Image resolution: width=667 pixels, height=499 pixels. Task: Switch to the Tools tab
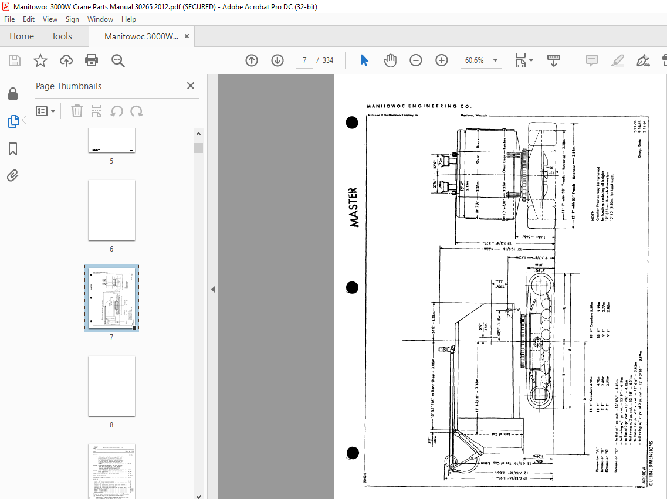(62, 36)
